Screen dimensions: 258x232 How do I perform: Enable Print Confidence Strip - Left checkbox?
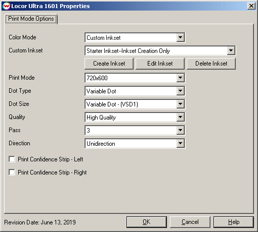click(12, 159)
